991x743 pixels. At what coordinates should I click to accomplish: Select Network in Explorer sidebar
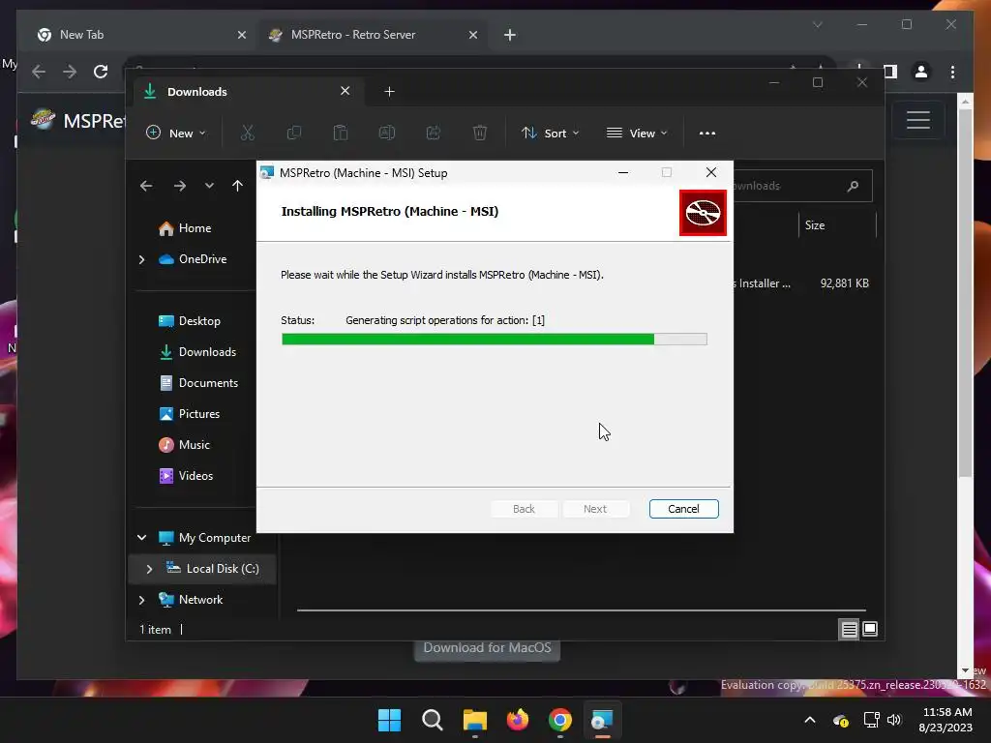(x=191, y=600)
